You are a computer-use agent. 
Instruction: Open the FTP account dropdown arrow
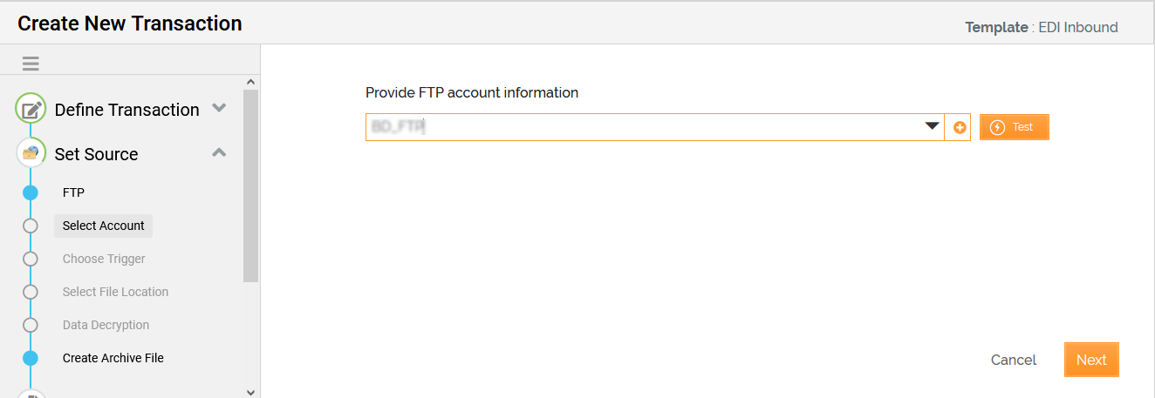pos(933,127)
